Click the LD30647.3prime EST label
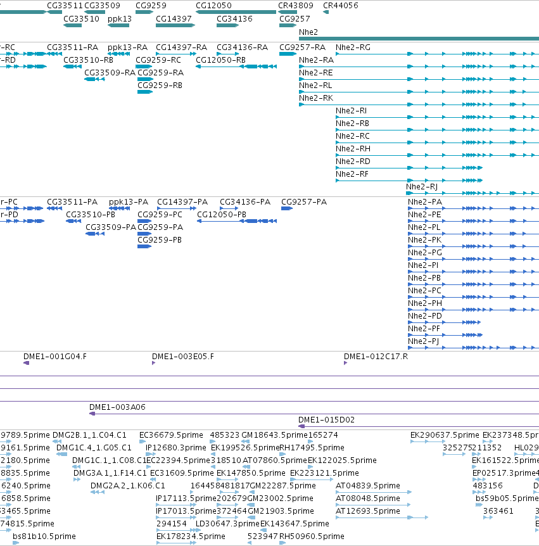Screen dimensions: 539x546 [x=228, y=524]
